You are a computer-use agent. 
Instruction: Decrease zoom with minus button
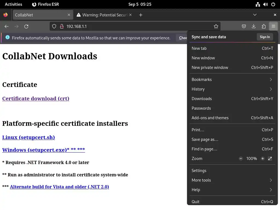point(241,159)
